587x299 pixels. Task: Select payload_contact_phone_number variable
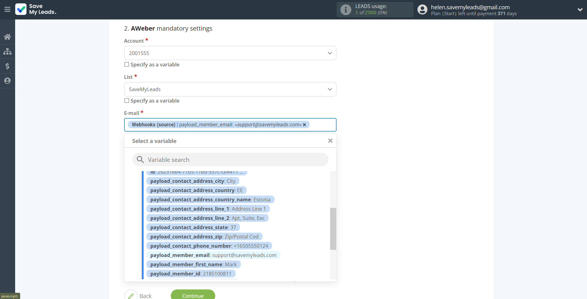(209, 246)
